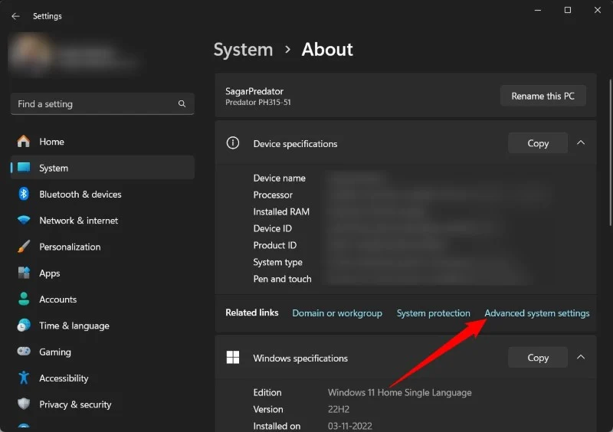This screenshot has height=432, width=613.
Task: Click the Home icon in sidebar
Action: [x=24, y=142]
